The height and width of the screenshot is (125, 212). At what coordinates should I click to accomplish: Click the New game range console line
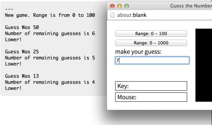pos(50,15)
